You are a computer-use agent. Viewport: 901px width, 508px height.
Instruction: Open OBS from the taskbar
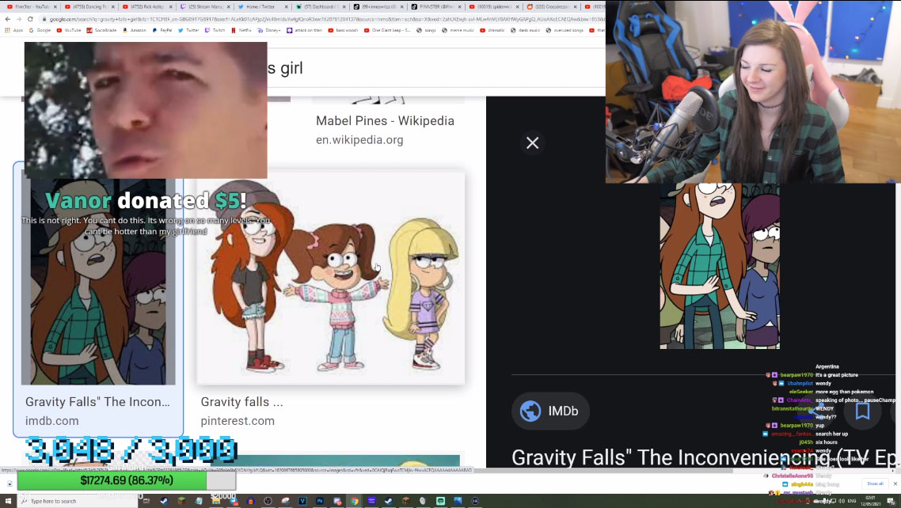(x=268, y=501)
